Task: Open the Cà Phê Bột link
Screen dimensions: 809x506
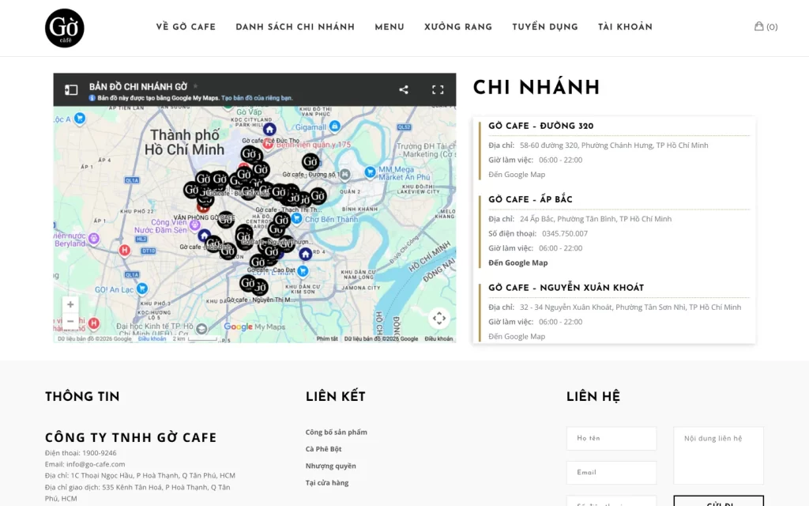Action: pos(323,449)
